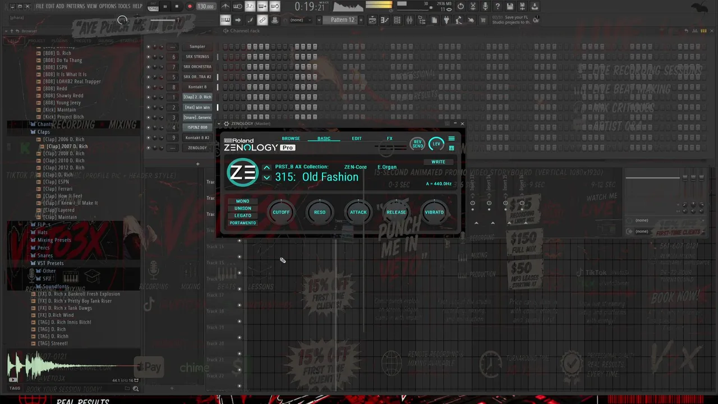The height and width of the screenshot is (404, 718).
Task: Open the TOOLS menu
Action: point(124,6)
